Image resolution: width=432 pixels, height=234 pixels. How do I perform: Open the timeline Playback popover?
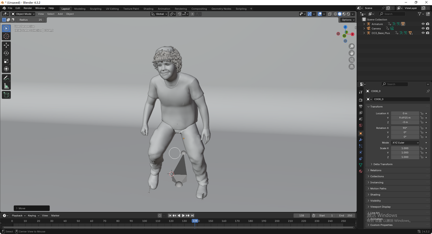(18, 216)
